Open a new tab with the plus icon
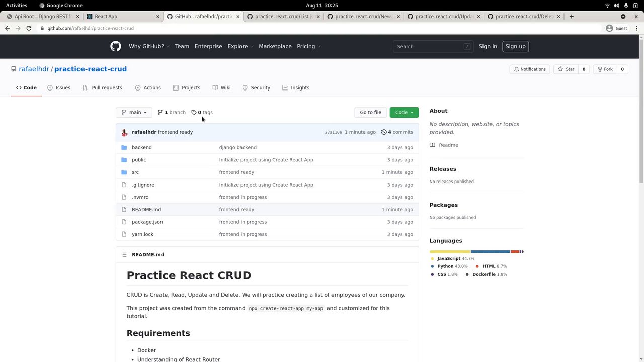The width and height of the screenshot is (644, 362). point(572,16)
